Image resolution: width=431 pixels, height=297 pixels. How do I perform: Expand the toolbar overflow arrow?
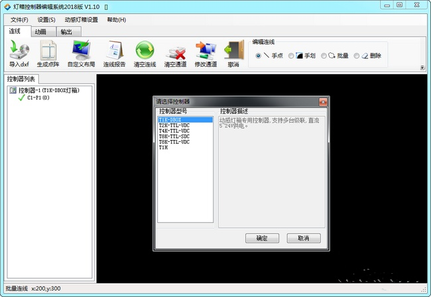pos(422,68)
